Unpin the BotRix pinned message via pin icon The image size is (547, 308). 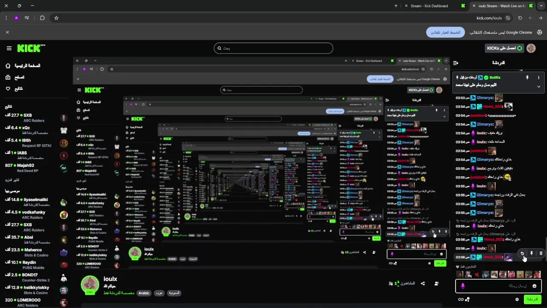527,77
